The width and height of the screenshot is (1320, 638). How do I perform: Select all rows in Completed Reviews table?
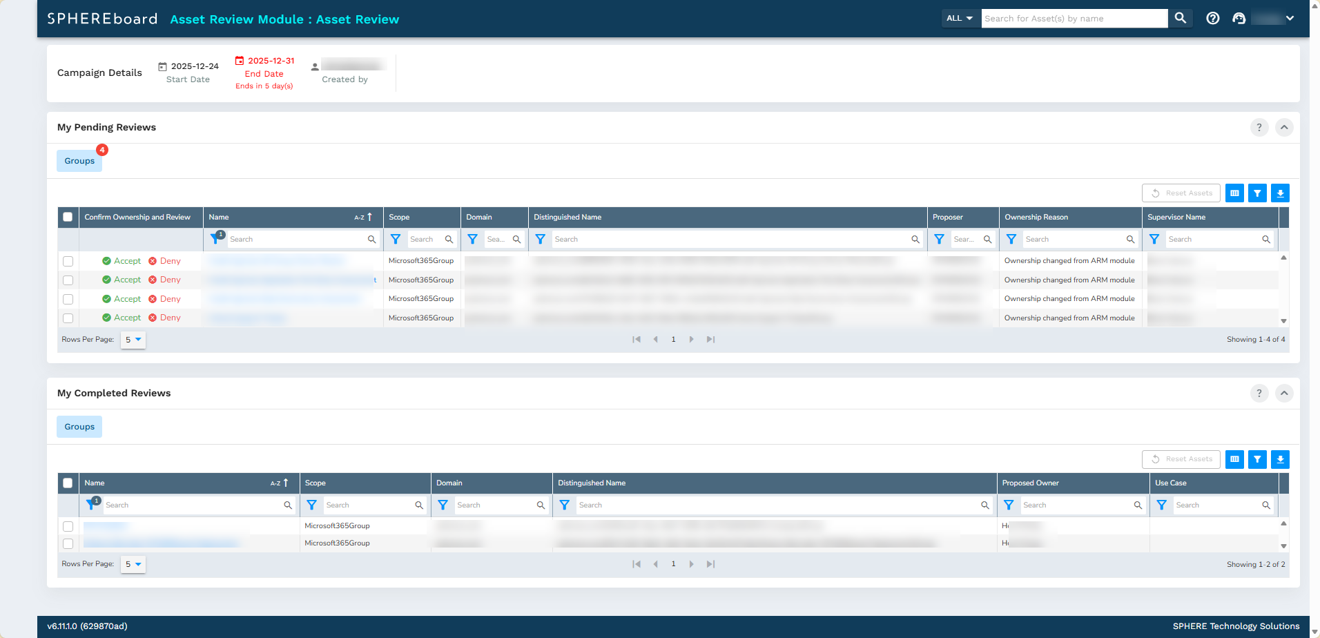tap(68, 483)
